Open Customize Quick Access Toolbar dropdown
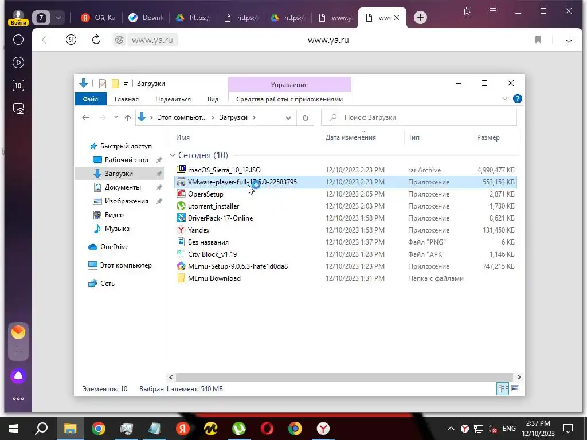This screenshot has height=440, width=587. tap(126, 84)
